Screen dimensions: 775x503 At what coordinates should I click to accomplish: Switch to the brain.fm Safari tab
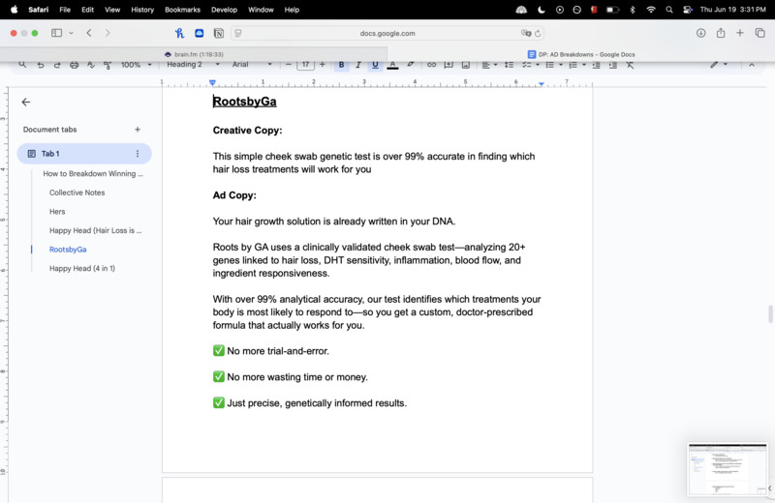pyautogui.click(x=194, y=54)
